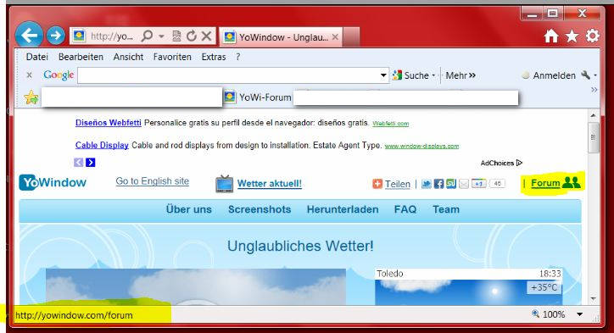Screen dimensions: 614x333
Task: Open the Datei menu
Action: click(x=37, y=57)
